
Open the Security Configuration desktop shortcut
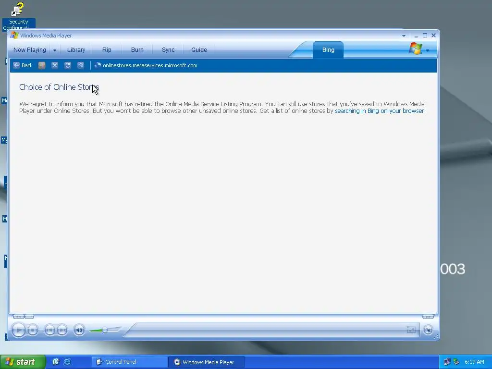[x=18, y=16]
